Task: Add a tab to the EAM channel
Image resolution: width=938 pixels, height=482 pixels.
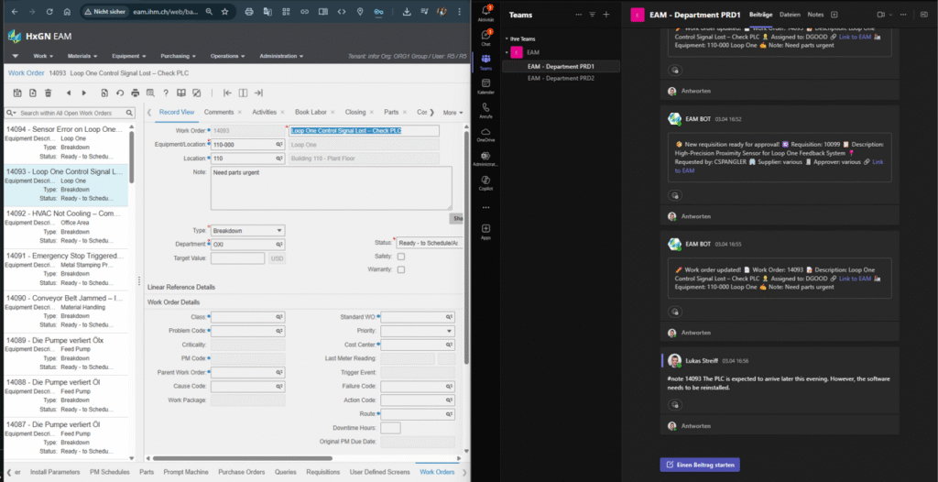Action: tap(834, 15)
